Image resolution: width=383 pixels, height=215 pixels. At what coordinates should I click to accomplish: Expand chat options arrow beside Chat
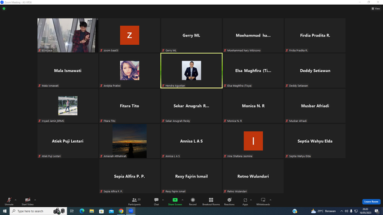(163, 200)
